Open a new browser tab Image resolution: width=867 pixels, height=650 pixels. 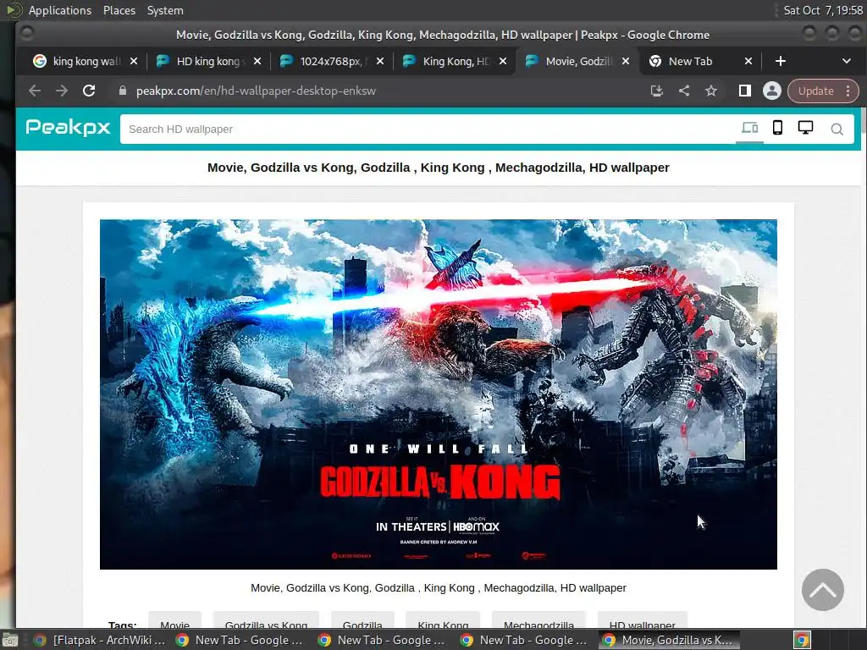[780, 61]
